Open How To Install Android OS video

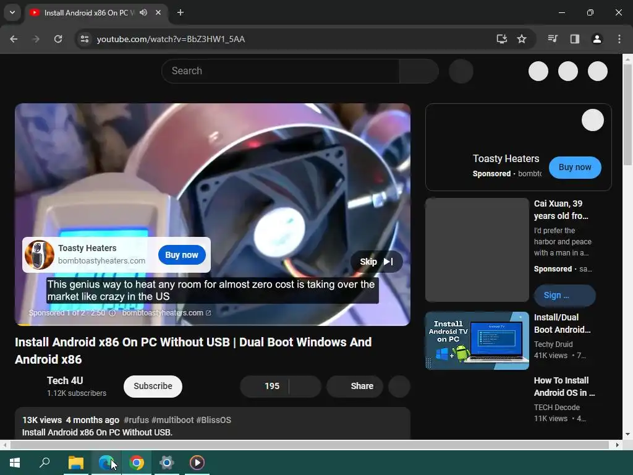point(564,387)
